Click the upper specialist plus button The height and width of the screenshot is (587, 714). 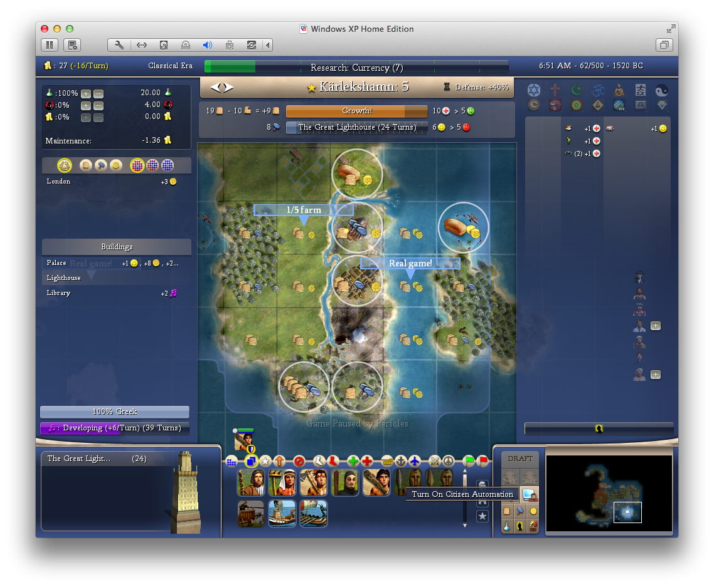(656, 326)
